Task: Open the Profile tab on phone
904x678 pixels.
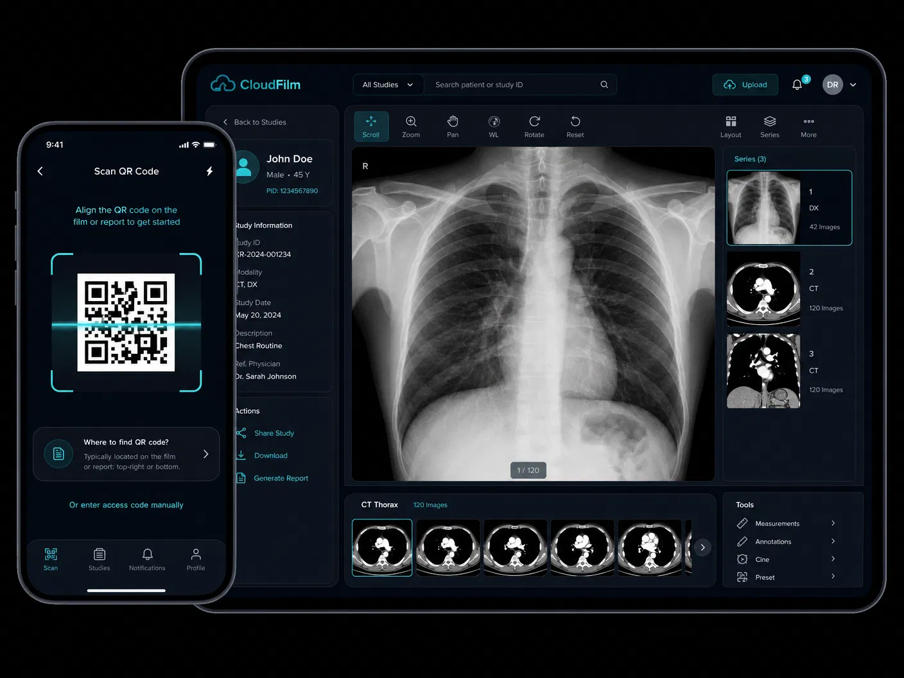Action: click(196, 559)
